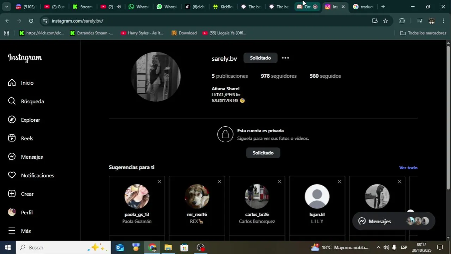Viewport: 451px width, 254px height.
Task: Open Chrome profile avatar
Action: pos(432,21)
